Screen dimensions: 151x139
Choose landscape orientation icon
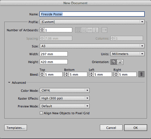[120, 62]
